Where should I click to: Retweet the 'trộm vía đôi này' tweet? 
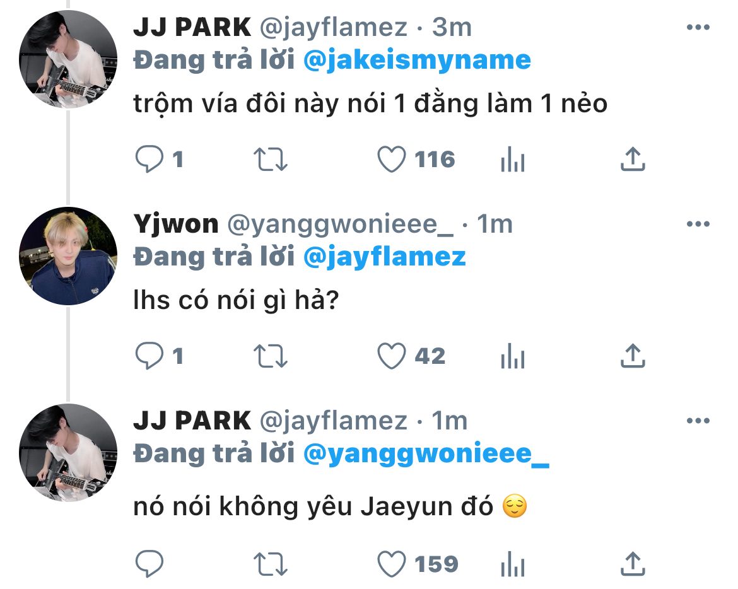tap(270, 159)
